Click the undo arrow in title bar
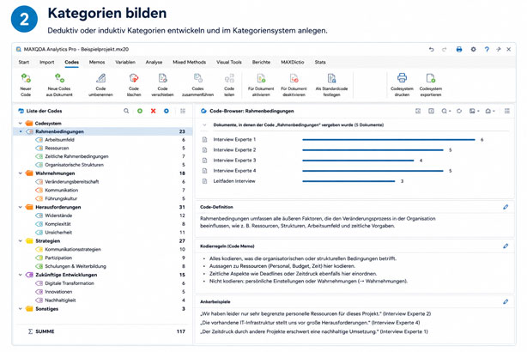527x352 pixels. pos(431,50)
